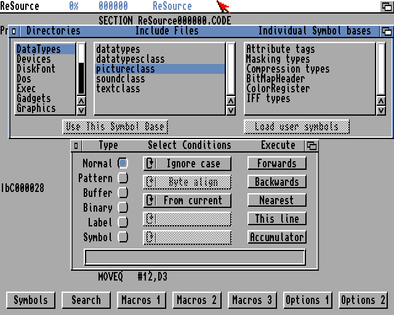Click the blank cycle gadget beside Symbol
Viewport: 394px width, 315px height.
[x=187, y=237]
